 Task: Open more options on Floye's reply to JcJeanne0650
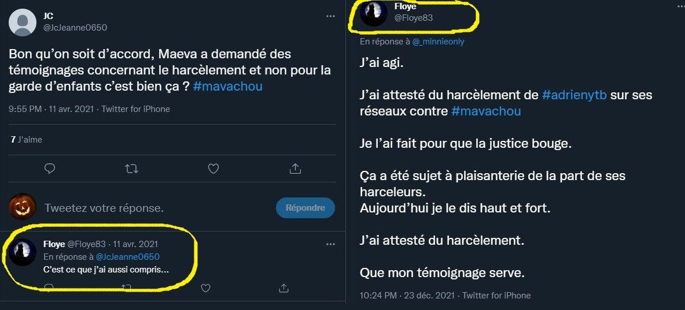pyautogui.click(x=330, y=244)
